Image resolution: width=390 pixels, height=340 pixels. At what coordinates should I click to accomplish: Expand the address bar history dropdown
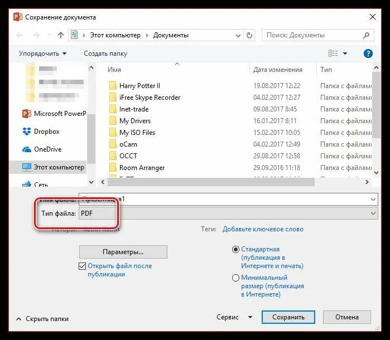coord(238,36)
